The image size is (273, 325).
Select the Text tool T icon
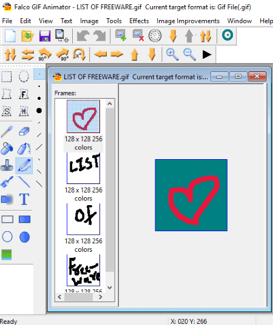point(24,199)
